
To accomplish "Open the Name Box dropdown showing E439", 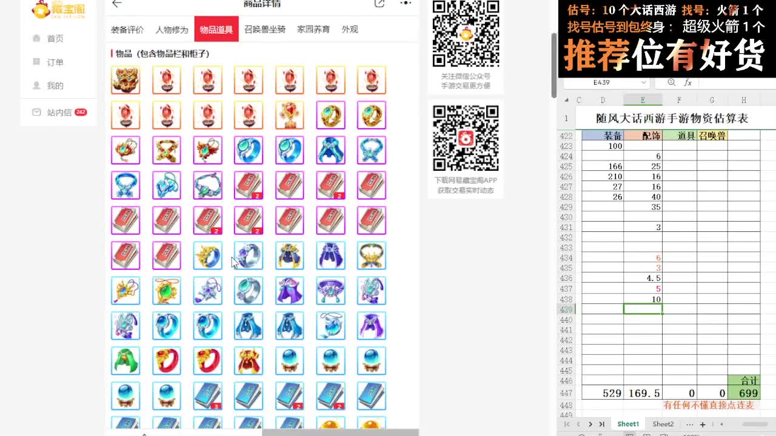I will 644,82.
